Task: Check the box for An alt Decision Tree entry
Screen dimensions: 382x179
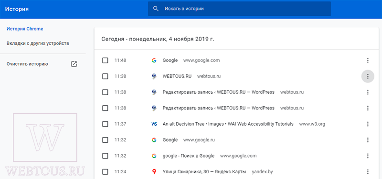Action: click(105, 124)
